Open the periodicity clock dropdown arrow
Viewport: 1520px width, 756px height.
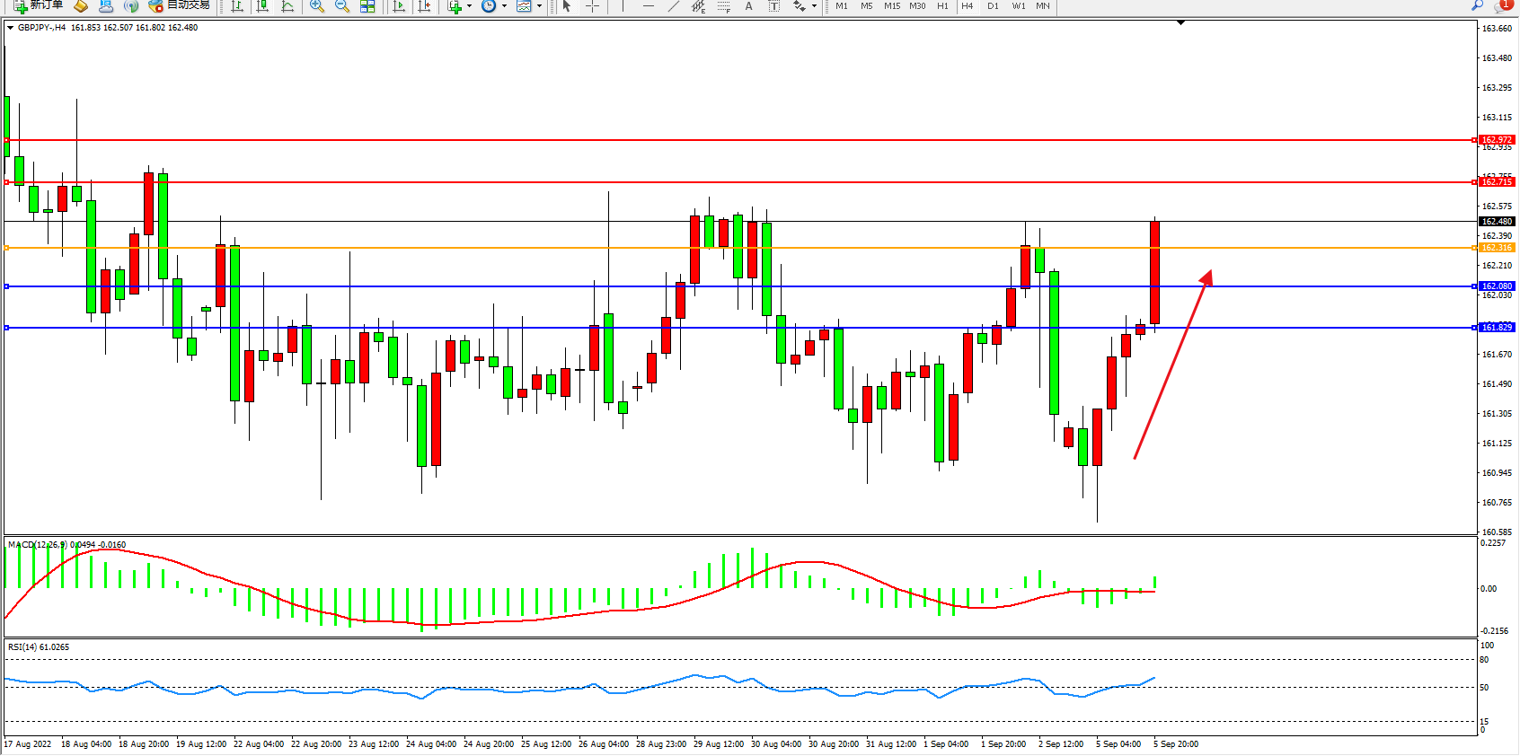pos(504,6)
